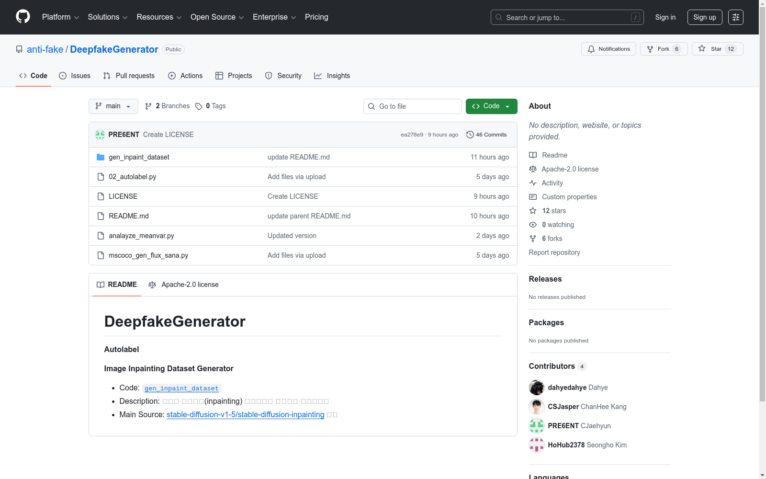Open the Contributors heading link
This screenshot has width=766, height=479.
coord(557,366)
